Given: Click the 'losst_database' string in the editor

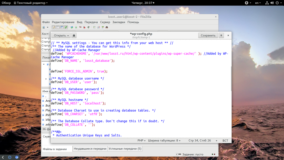Looking at the screenshot, I should 98,61.
